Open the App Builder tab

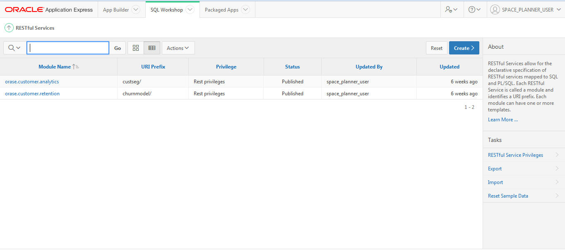(x=116, y=10)
